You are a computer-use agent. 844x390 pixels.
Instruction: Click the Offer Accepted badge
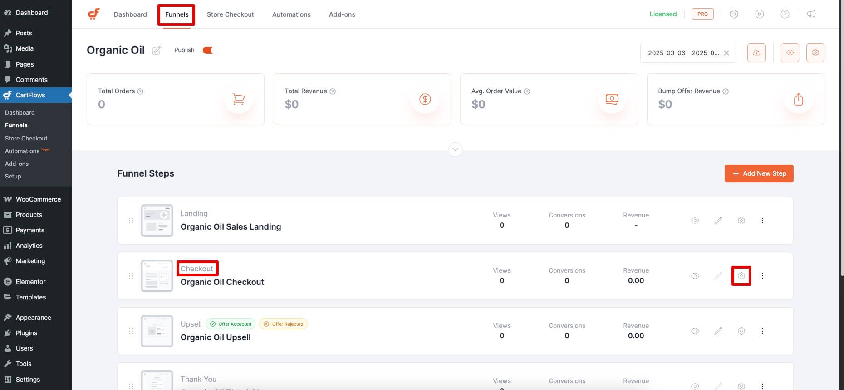[231, 324]
